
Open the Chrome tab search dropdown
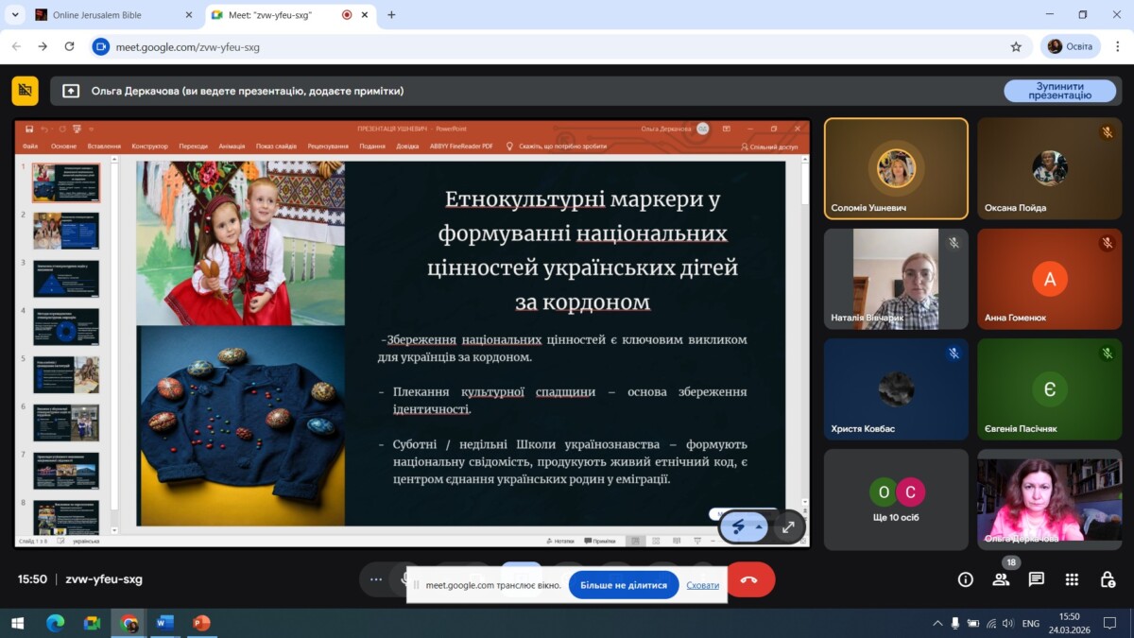15,15
